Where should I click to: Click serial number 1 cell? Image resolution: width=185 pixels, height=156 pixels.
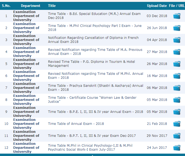tap(6, 16)
